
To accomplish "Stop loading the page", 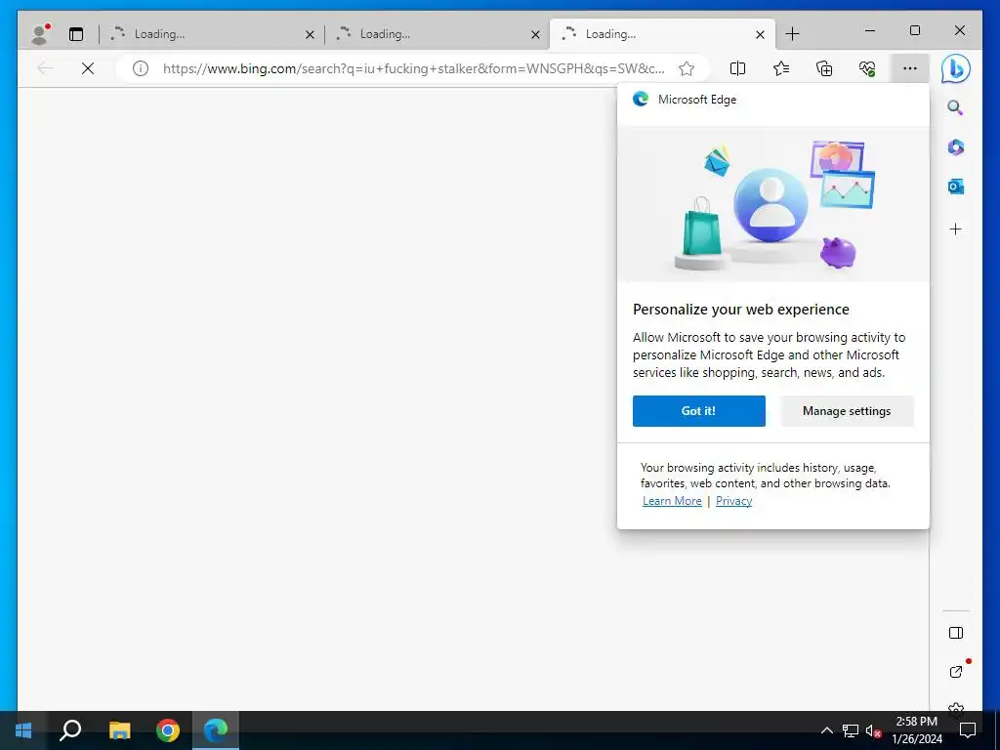I will (88, 68).
